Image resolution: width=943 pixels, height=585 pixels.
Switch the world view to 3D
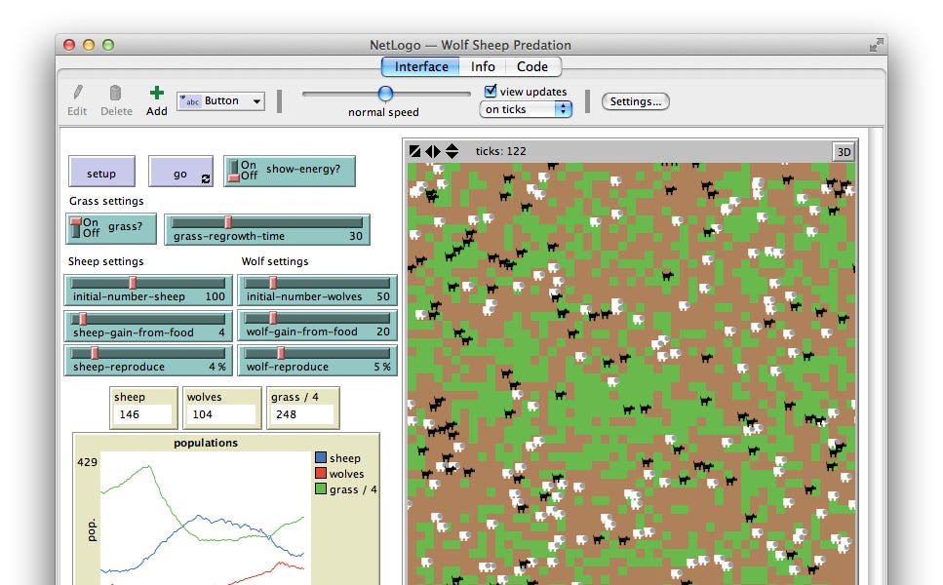tap(843, 151)
